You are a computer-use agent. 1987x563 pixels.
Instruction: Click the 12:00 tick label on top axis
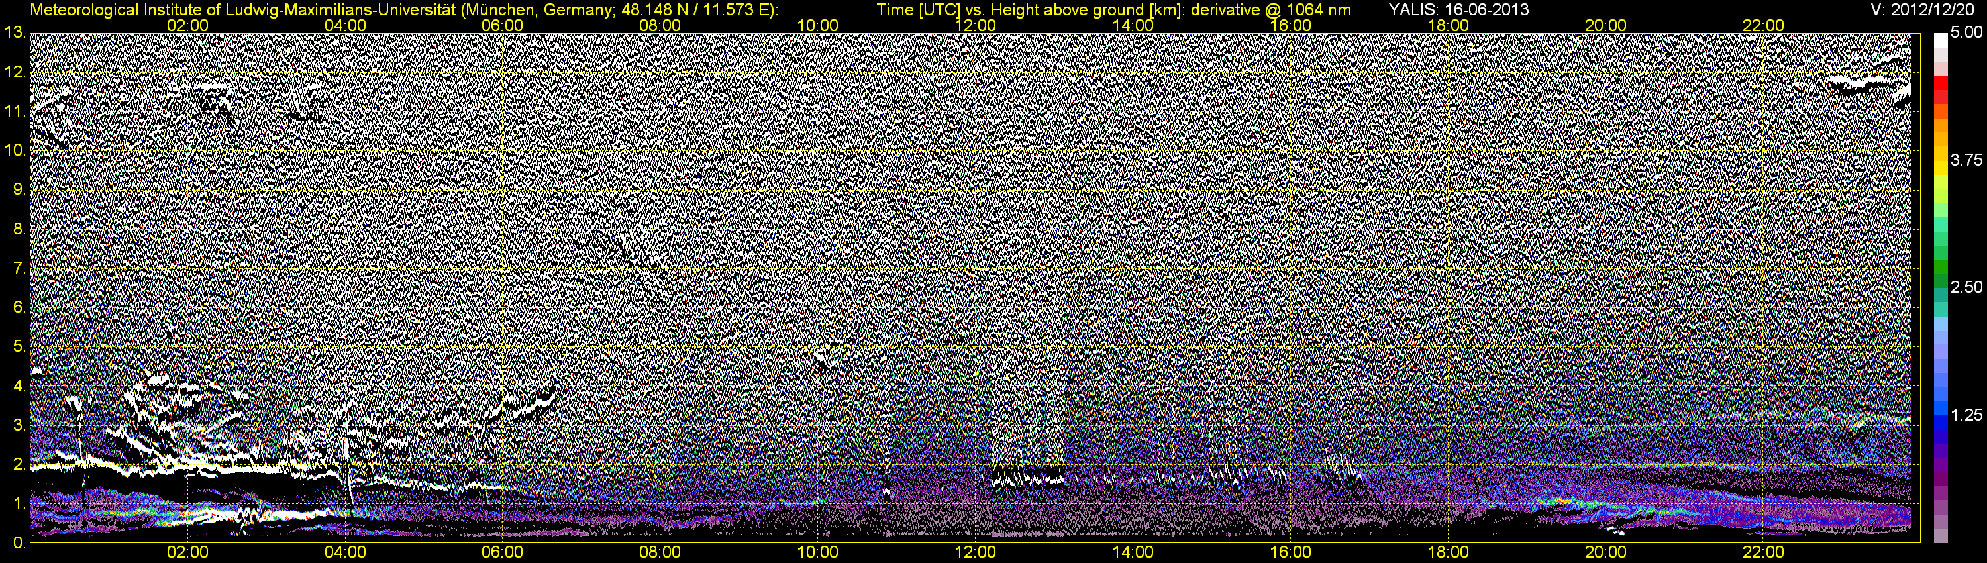click(x=975, y=25)
